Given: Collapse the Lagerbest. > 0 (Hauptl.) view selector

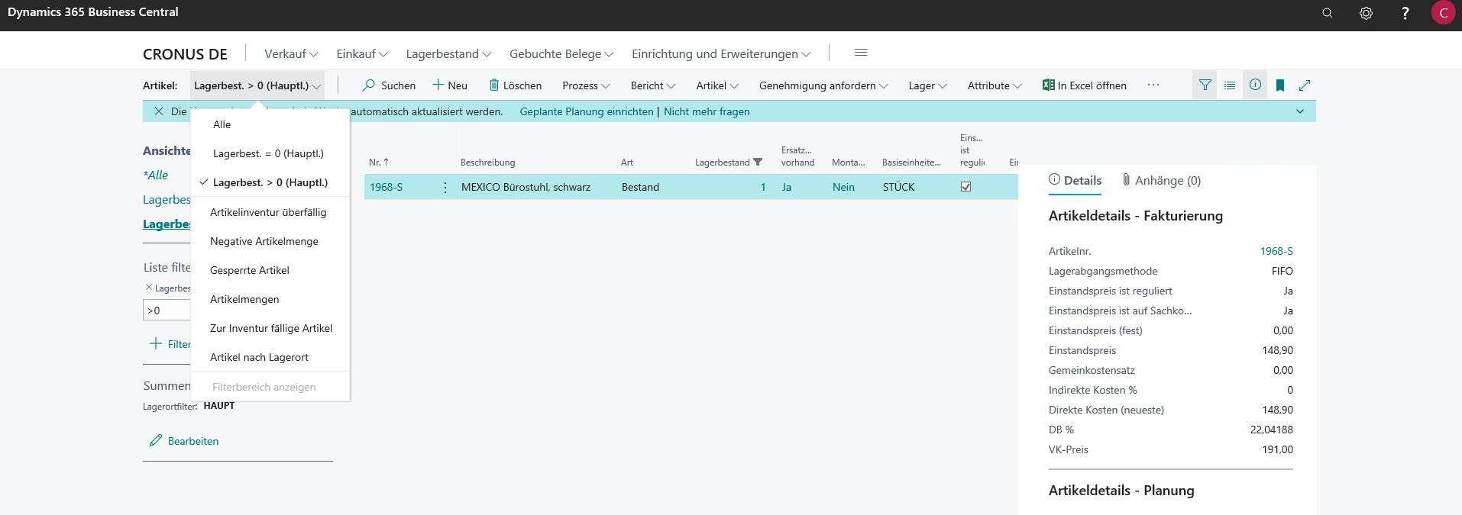Looking at the screenshot, I should point(257,85).
